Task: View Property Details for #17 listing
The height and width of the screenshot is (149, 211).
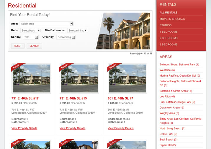Action: [x=24, y=128]
